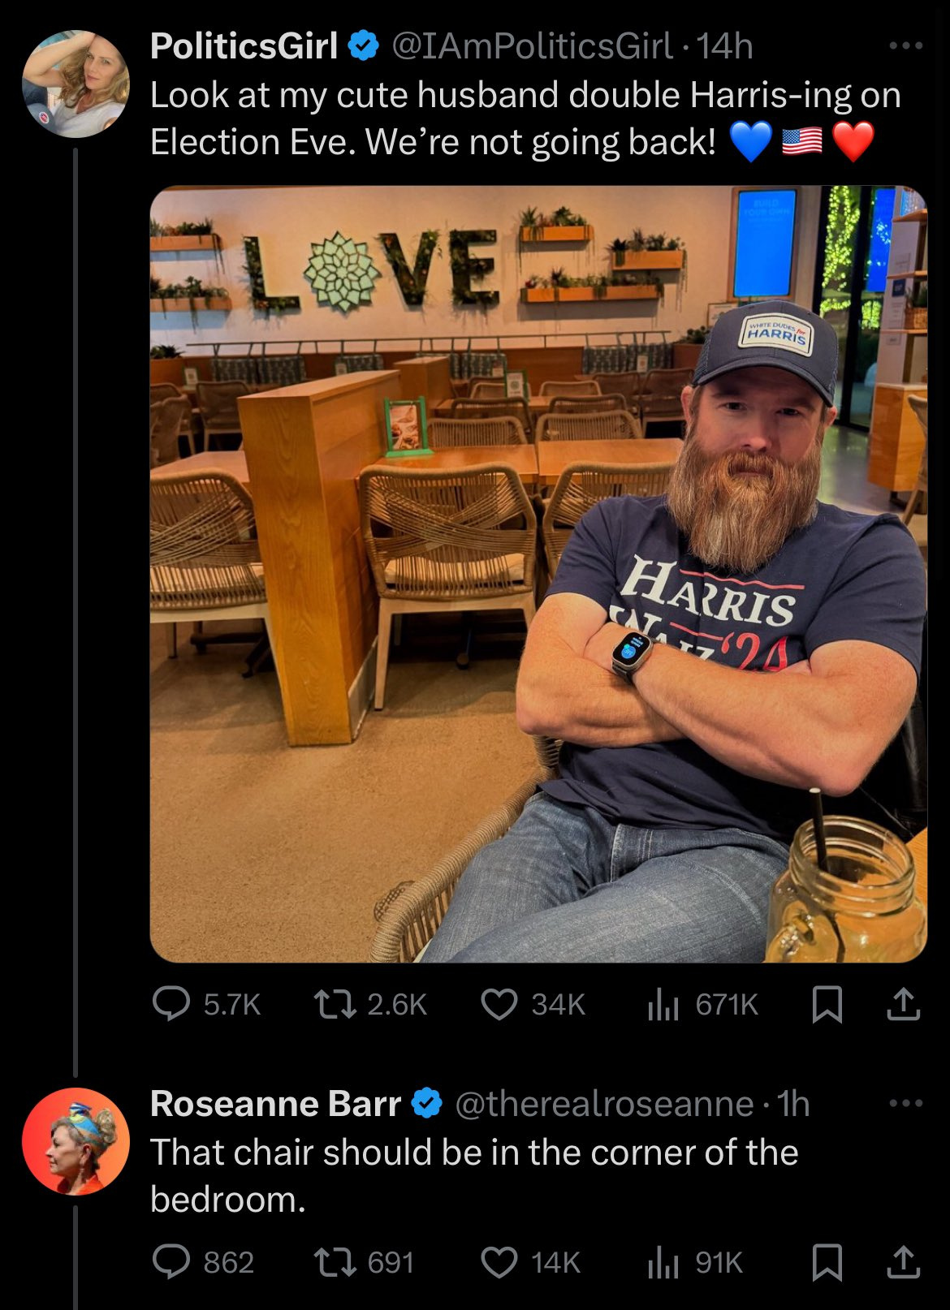
Task: Reply to Roseanne Barr's comment
Action: tap(171, 1262)
